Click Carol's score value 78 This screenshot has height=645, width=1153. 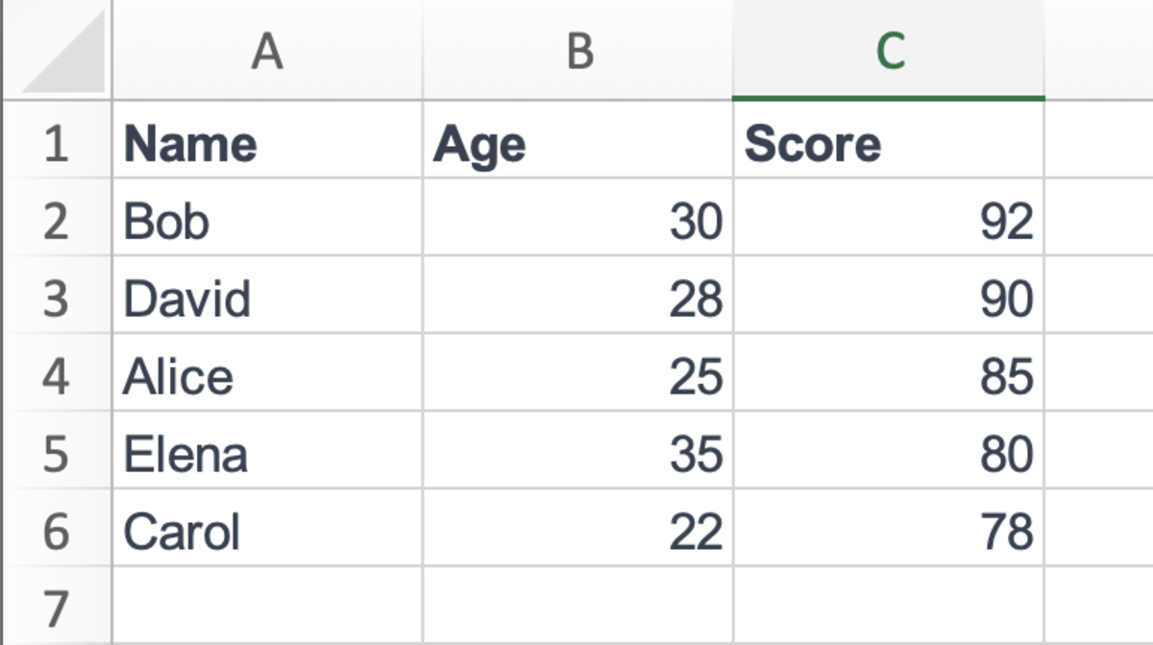click(x=889, y=528)
